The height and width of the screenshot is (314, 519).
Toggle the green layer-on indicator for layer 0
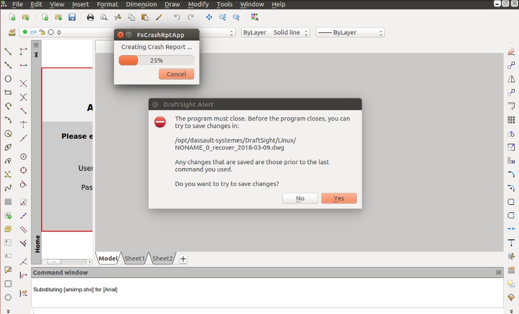click(x=25, y=32)
